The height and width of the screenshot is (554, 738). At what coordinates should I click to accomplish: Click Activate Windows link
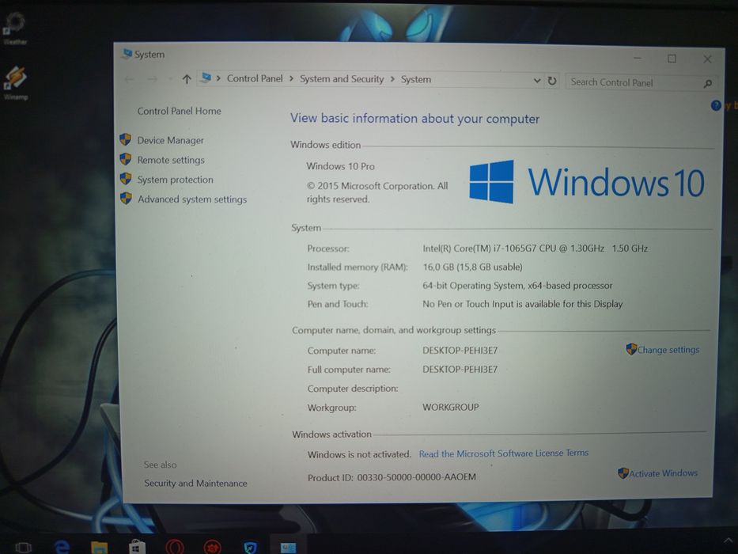[664, 473]
